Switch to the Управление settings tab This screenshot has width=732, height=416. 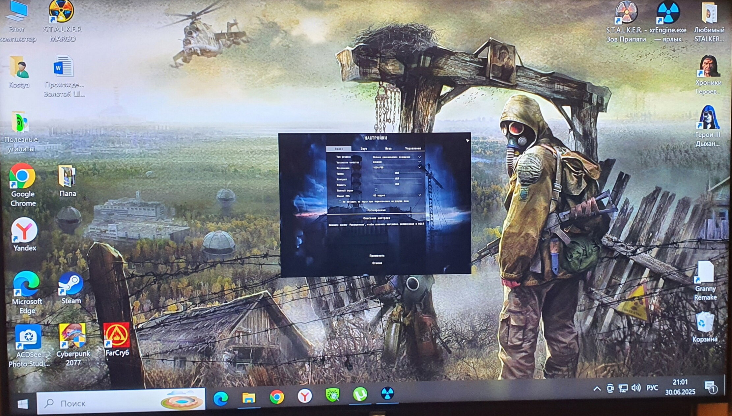coord(413,149)
